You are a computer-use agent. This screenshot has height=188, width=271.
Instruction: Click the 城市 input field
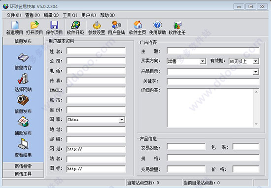pyautogui.click(x=96, y=100)
